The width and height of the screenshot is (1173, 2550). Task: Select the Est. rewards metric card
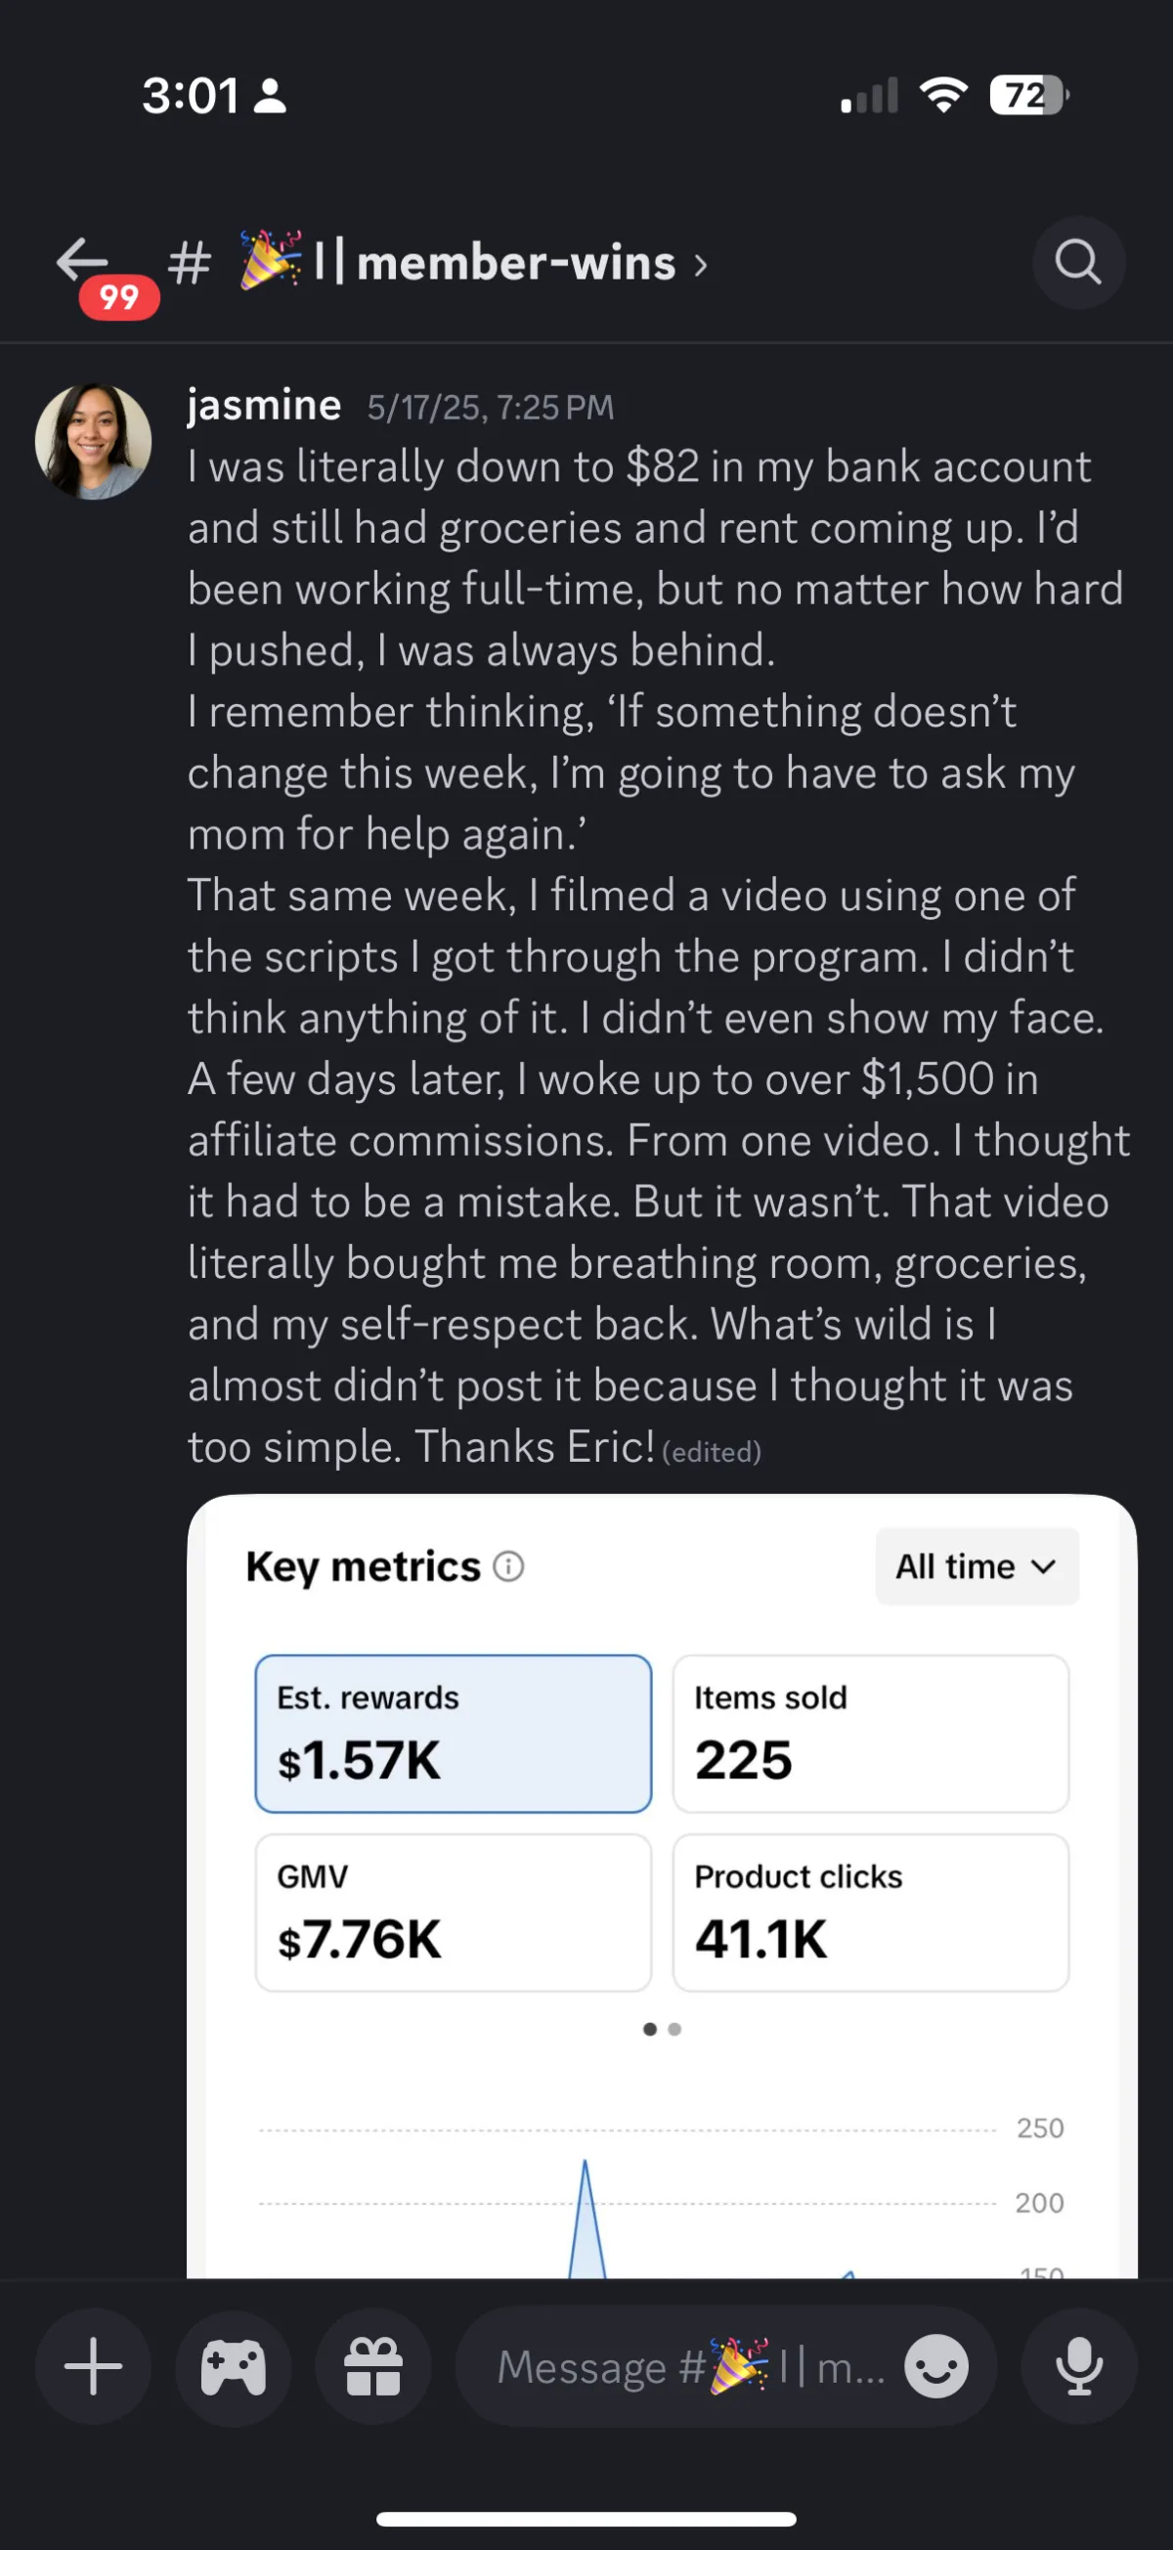pyautogui.click(x=454, y=1734)
